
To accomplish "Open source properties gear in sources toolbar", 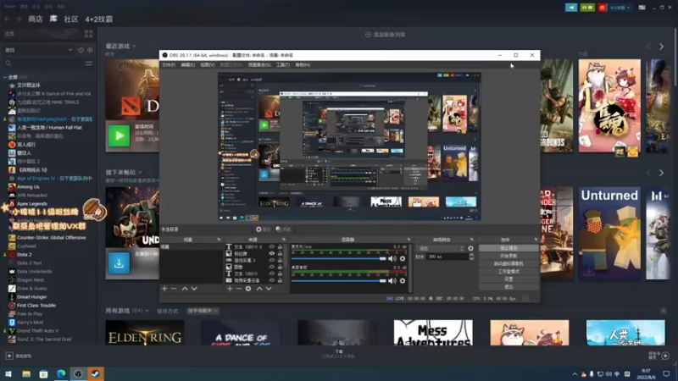I will pyautogui.click(x=248, y=289).
